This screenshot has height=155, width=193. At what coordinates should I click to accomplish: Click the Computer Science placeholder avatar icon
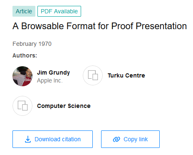22,106
